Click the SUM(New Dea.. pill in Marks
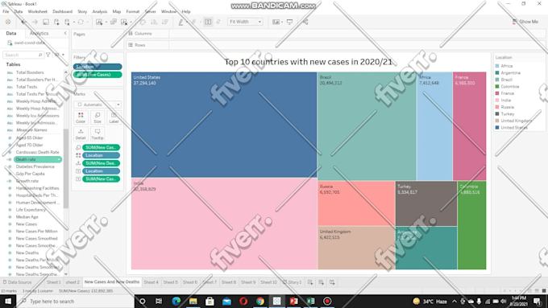 (101, 163)
